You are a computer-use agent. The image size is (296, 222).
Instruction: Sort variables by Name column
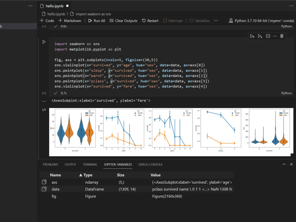click(56, 175)
